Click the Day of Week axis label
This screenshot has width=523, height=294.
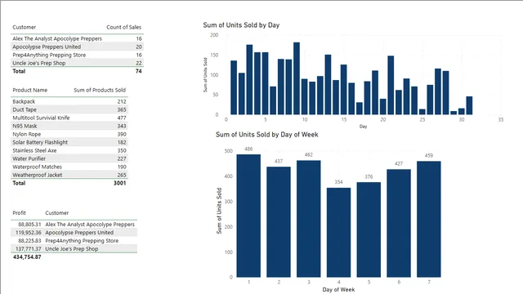click(338, 290)
